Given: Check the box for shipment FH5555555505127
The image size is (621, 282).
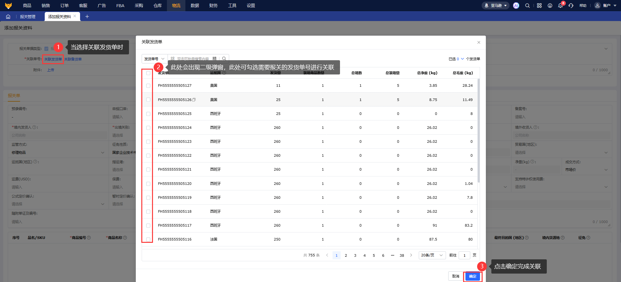Looking at the screenshot, I should click(x=148, y=86).
